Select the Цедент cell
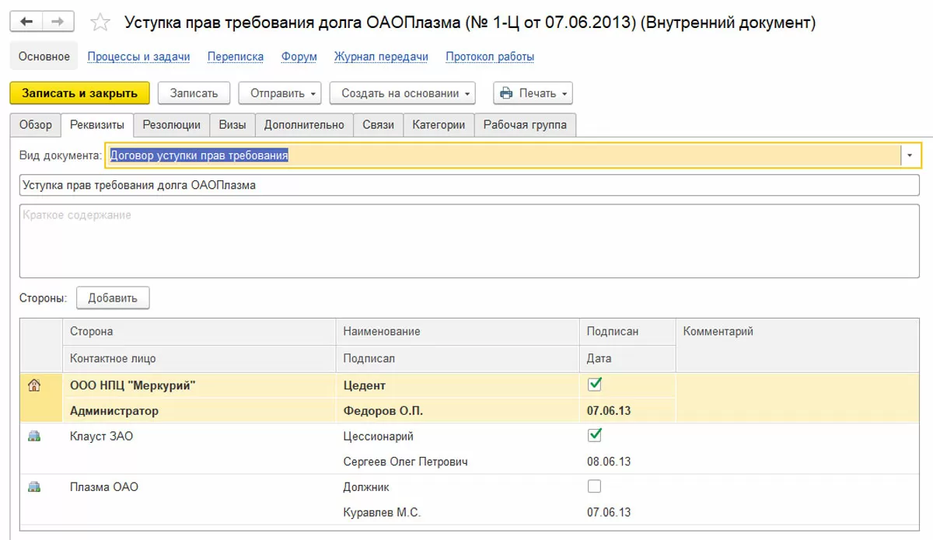This screenshot has width=933, height=540. (x=457, y=385)
